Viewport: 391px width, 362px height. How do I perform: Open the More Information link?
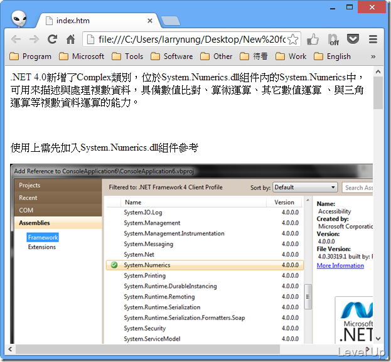[340, 265]
